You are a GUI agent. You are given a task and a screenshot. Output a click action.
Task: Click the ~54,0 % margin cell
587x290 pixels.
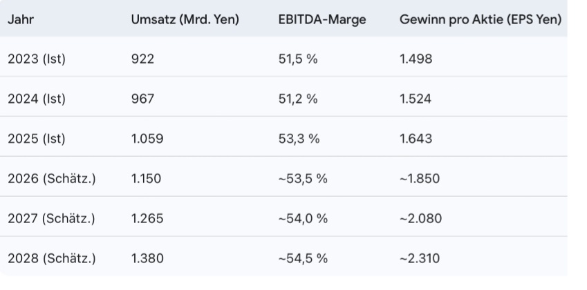click(302, 219)
